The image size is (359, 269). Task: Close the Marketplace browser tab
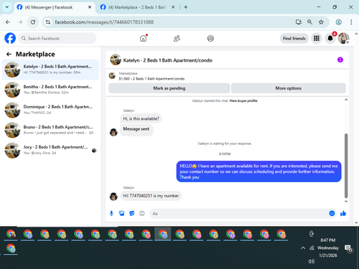[173, 7]
